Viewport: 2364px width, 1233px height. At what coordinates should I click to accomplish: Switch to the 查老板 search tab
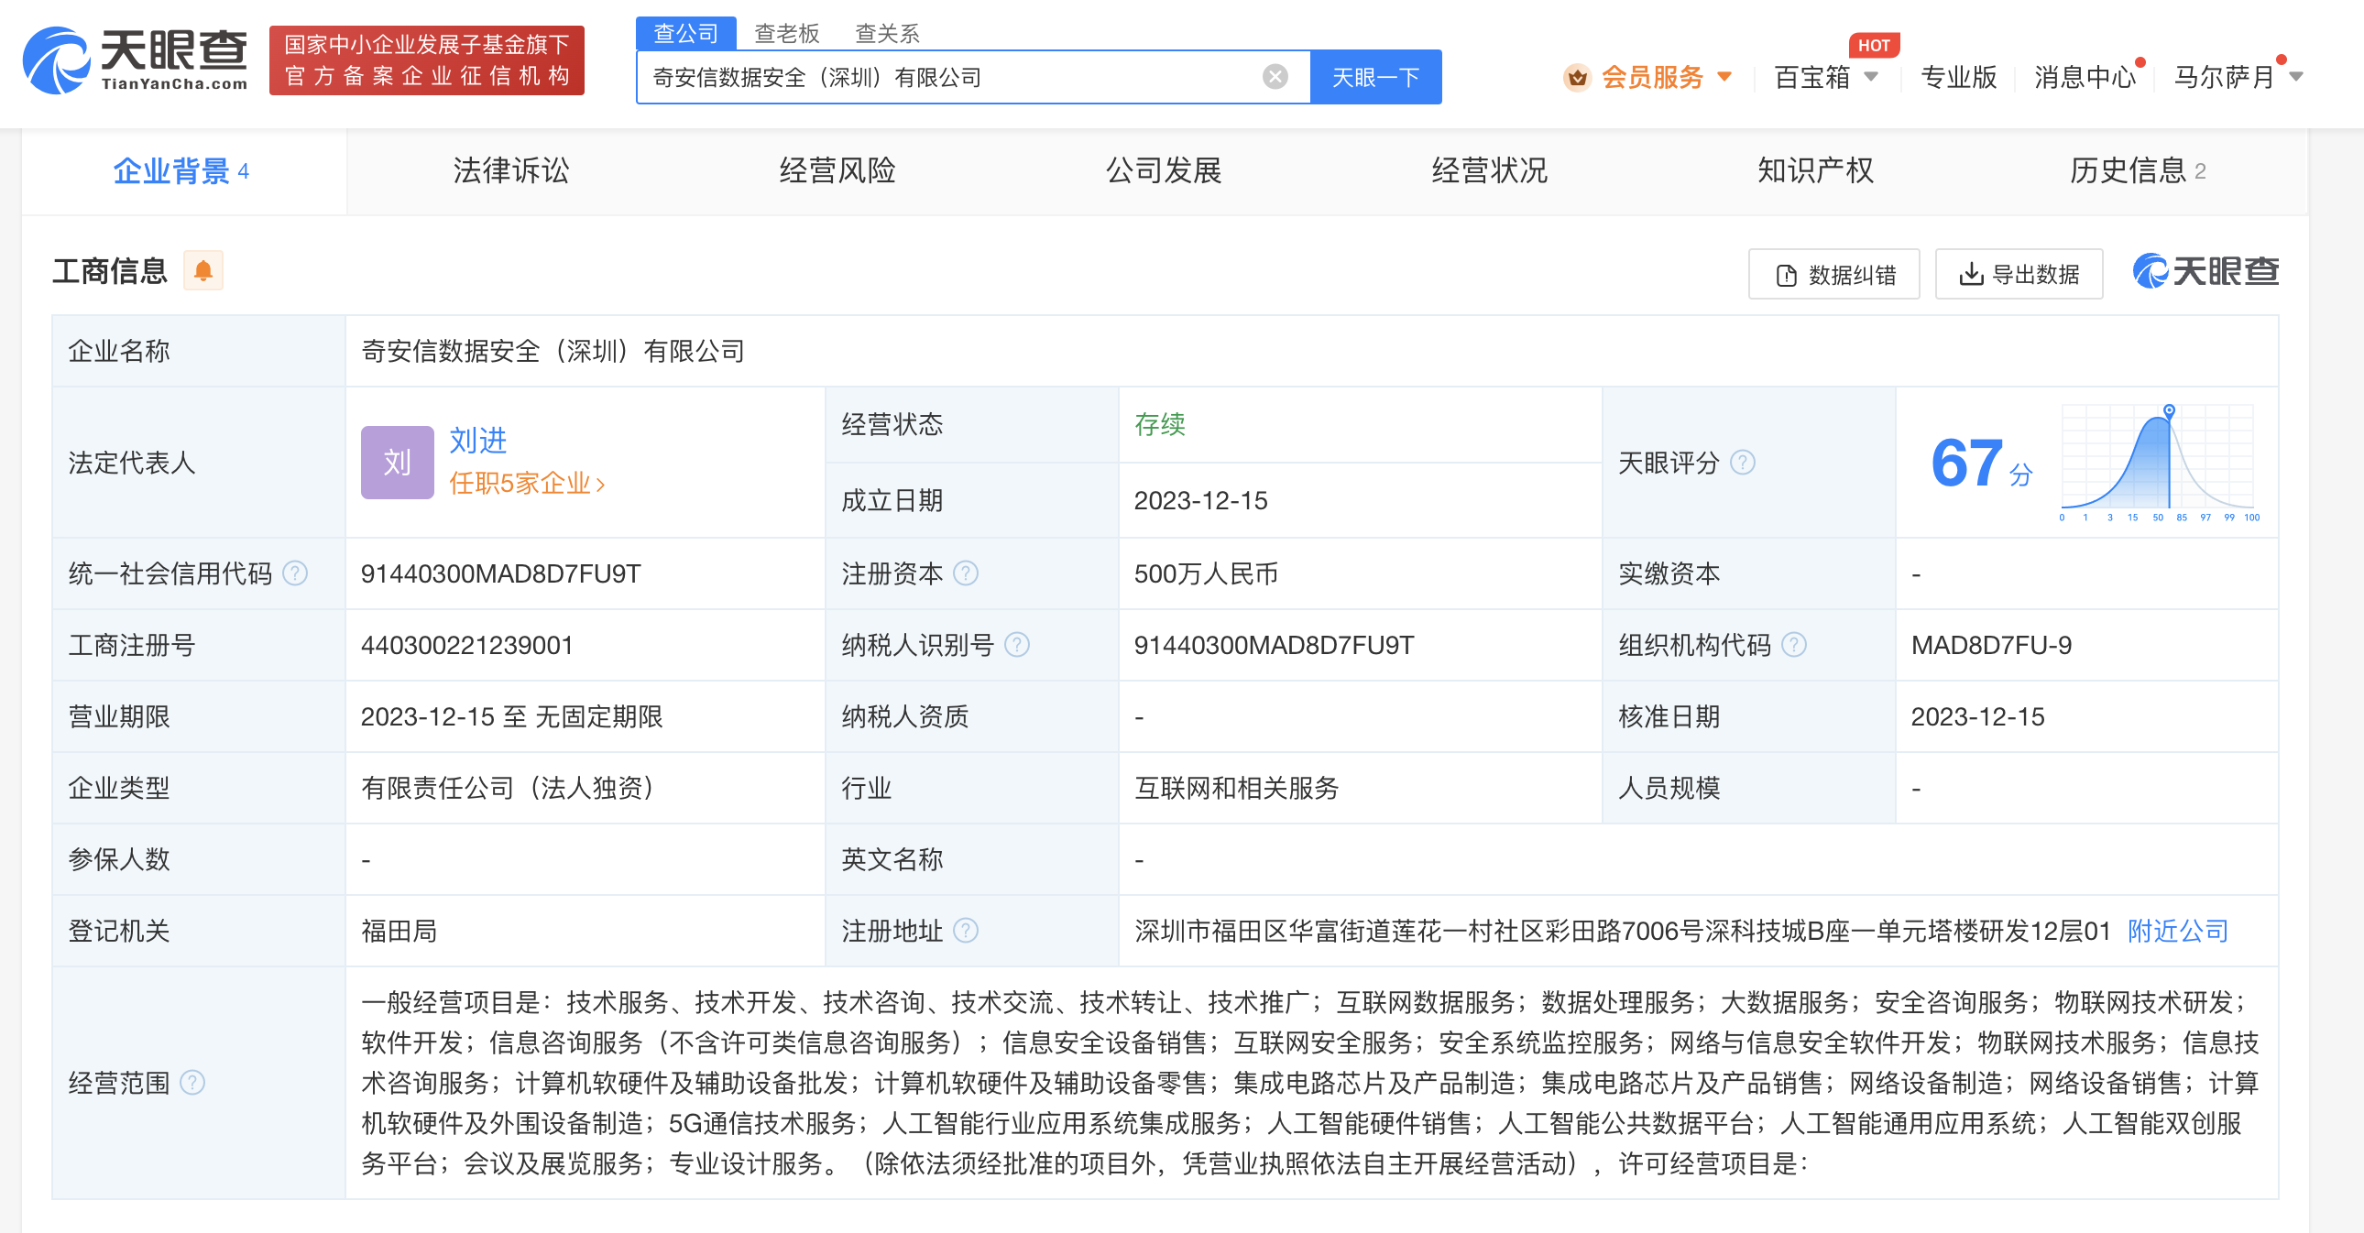pyautogui.click(x=786, y=33)
